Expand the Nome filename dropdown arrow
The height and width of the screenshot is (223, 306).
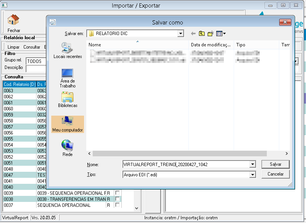click(252, 164)
